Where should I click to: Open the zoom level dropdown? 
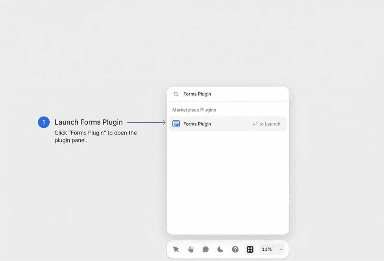coord(271,249)
